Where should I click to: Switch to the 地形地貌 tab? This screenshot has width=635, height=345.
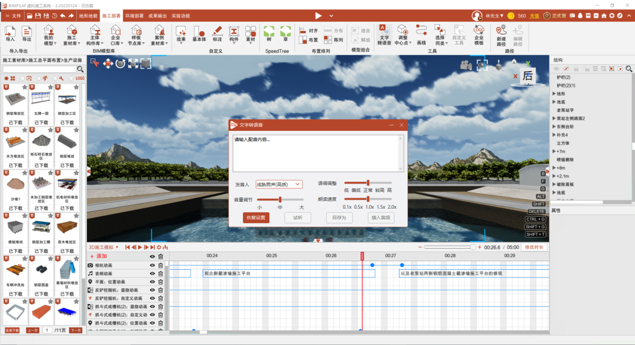[88, 16]
